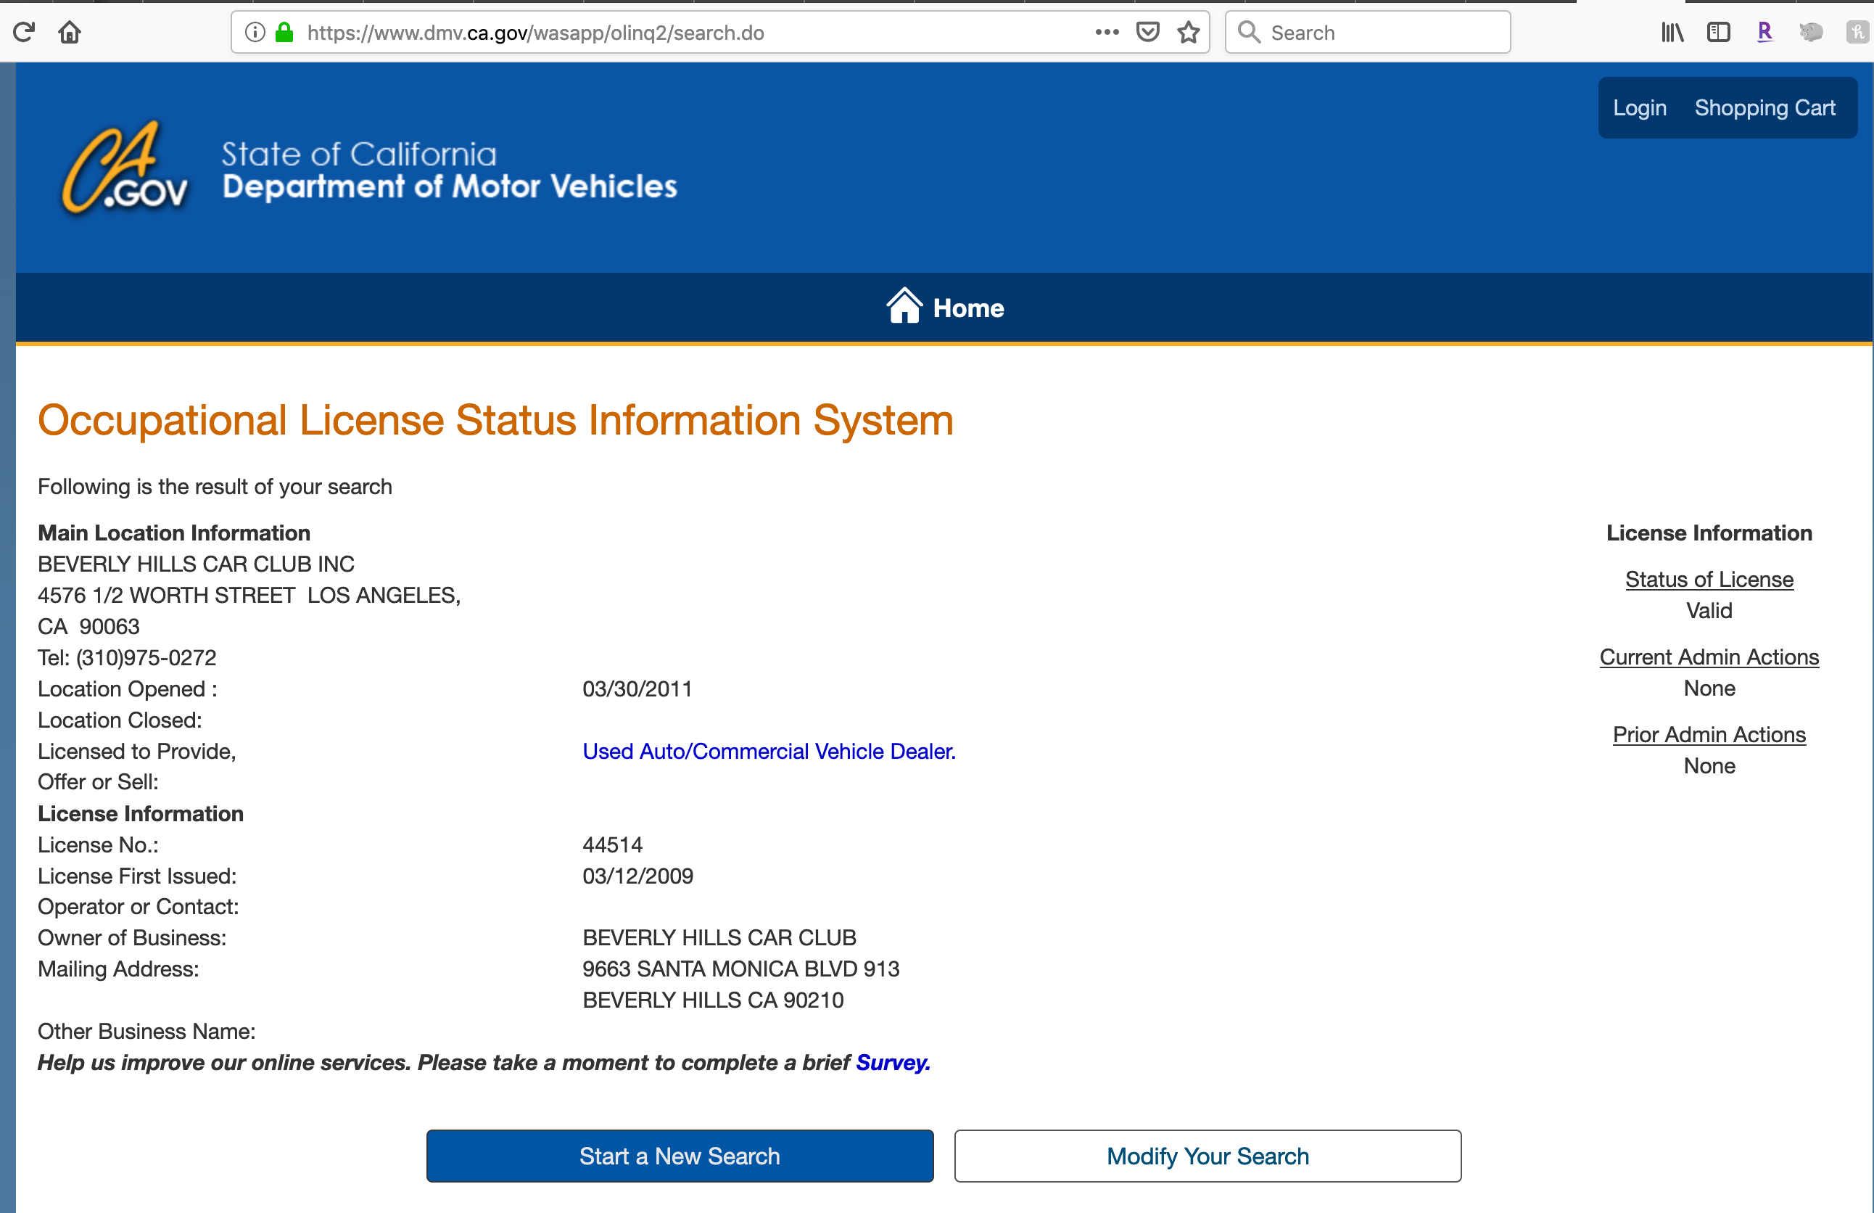Toggle the sidebar view icon

click(x=1718, y=33)
